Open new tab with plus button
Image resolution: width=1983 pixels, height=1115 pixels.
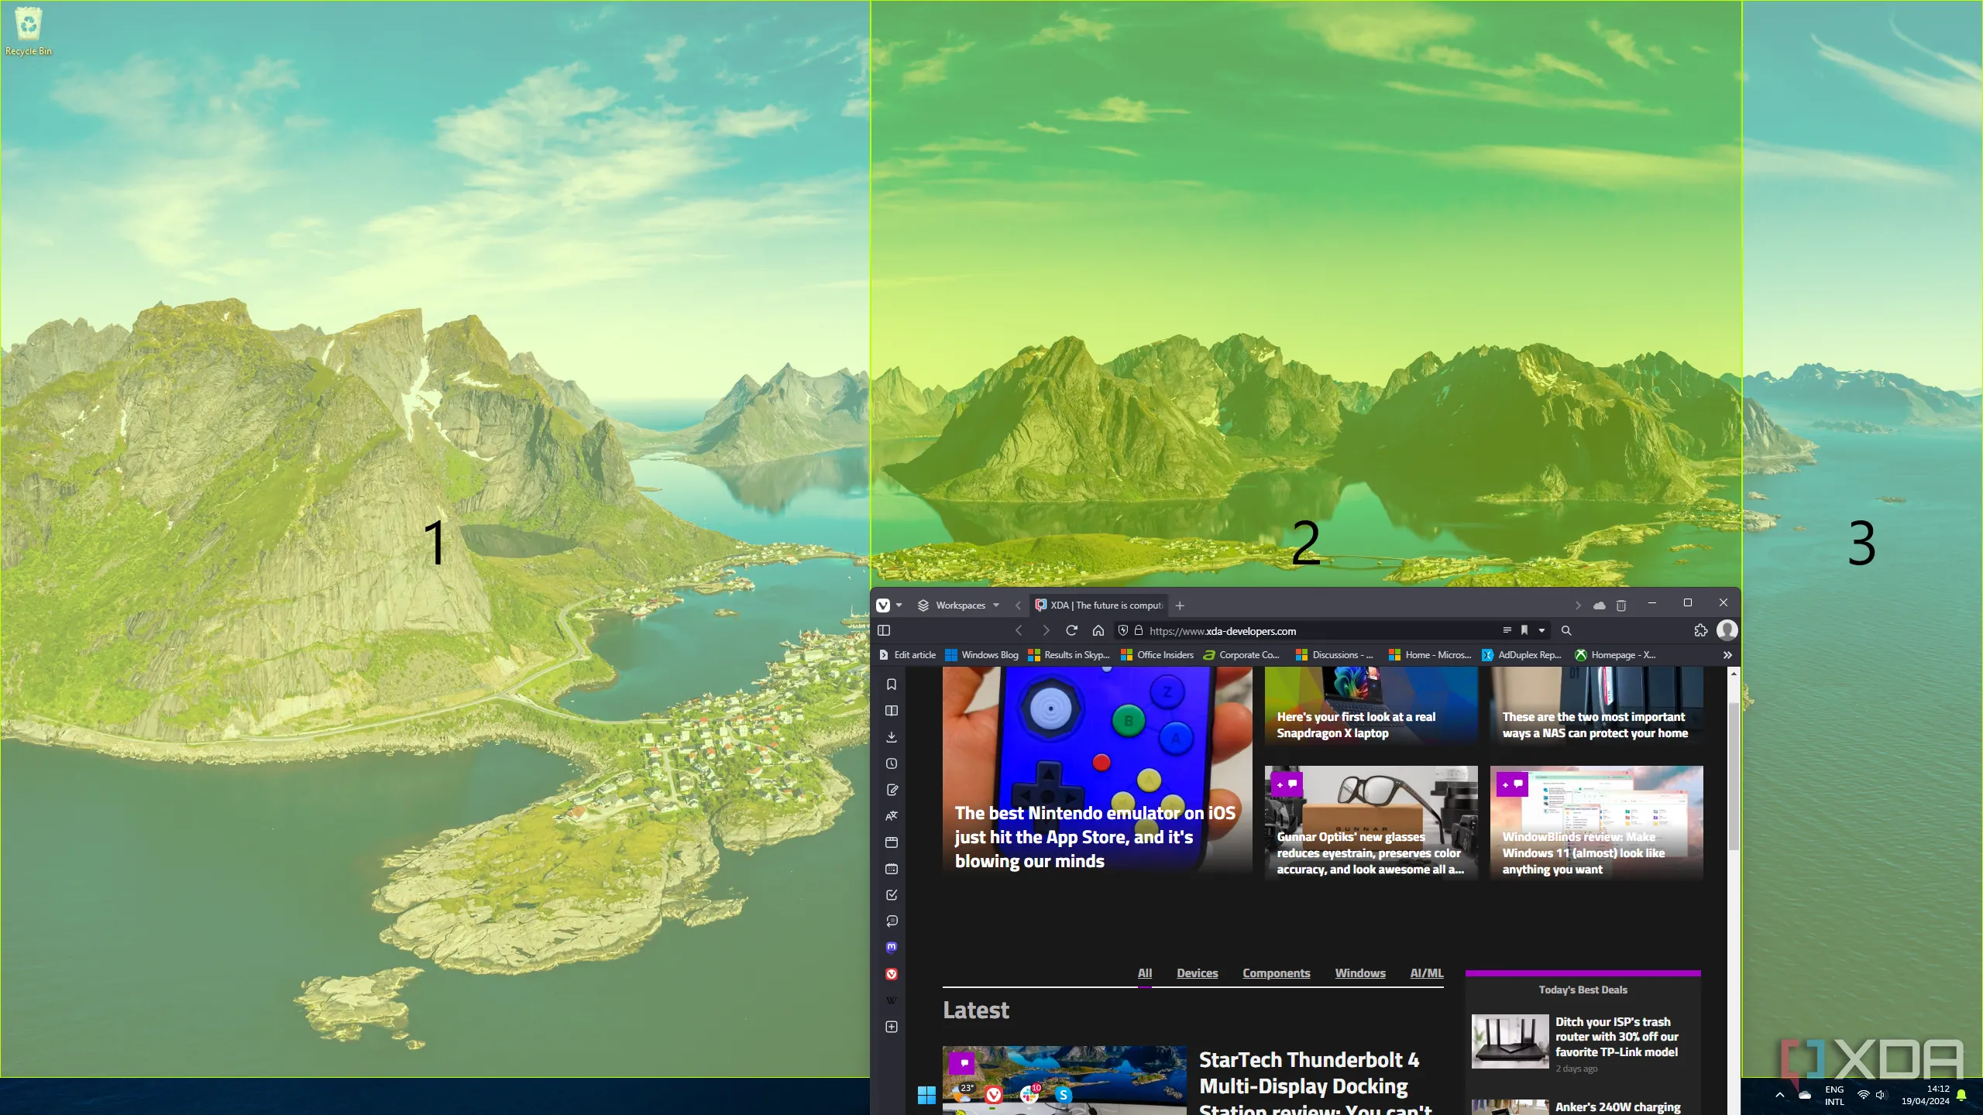coord(1180,606)
